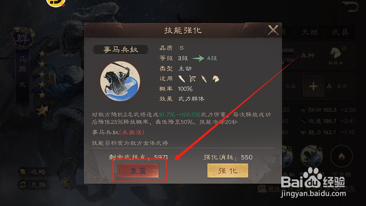Tap the gold coin icon at top
The width and height of the screenshot is (366, 206).
point(56,3)
